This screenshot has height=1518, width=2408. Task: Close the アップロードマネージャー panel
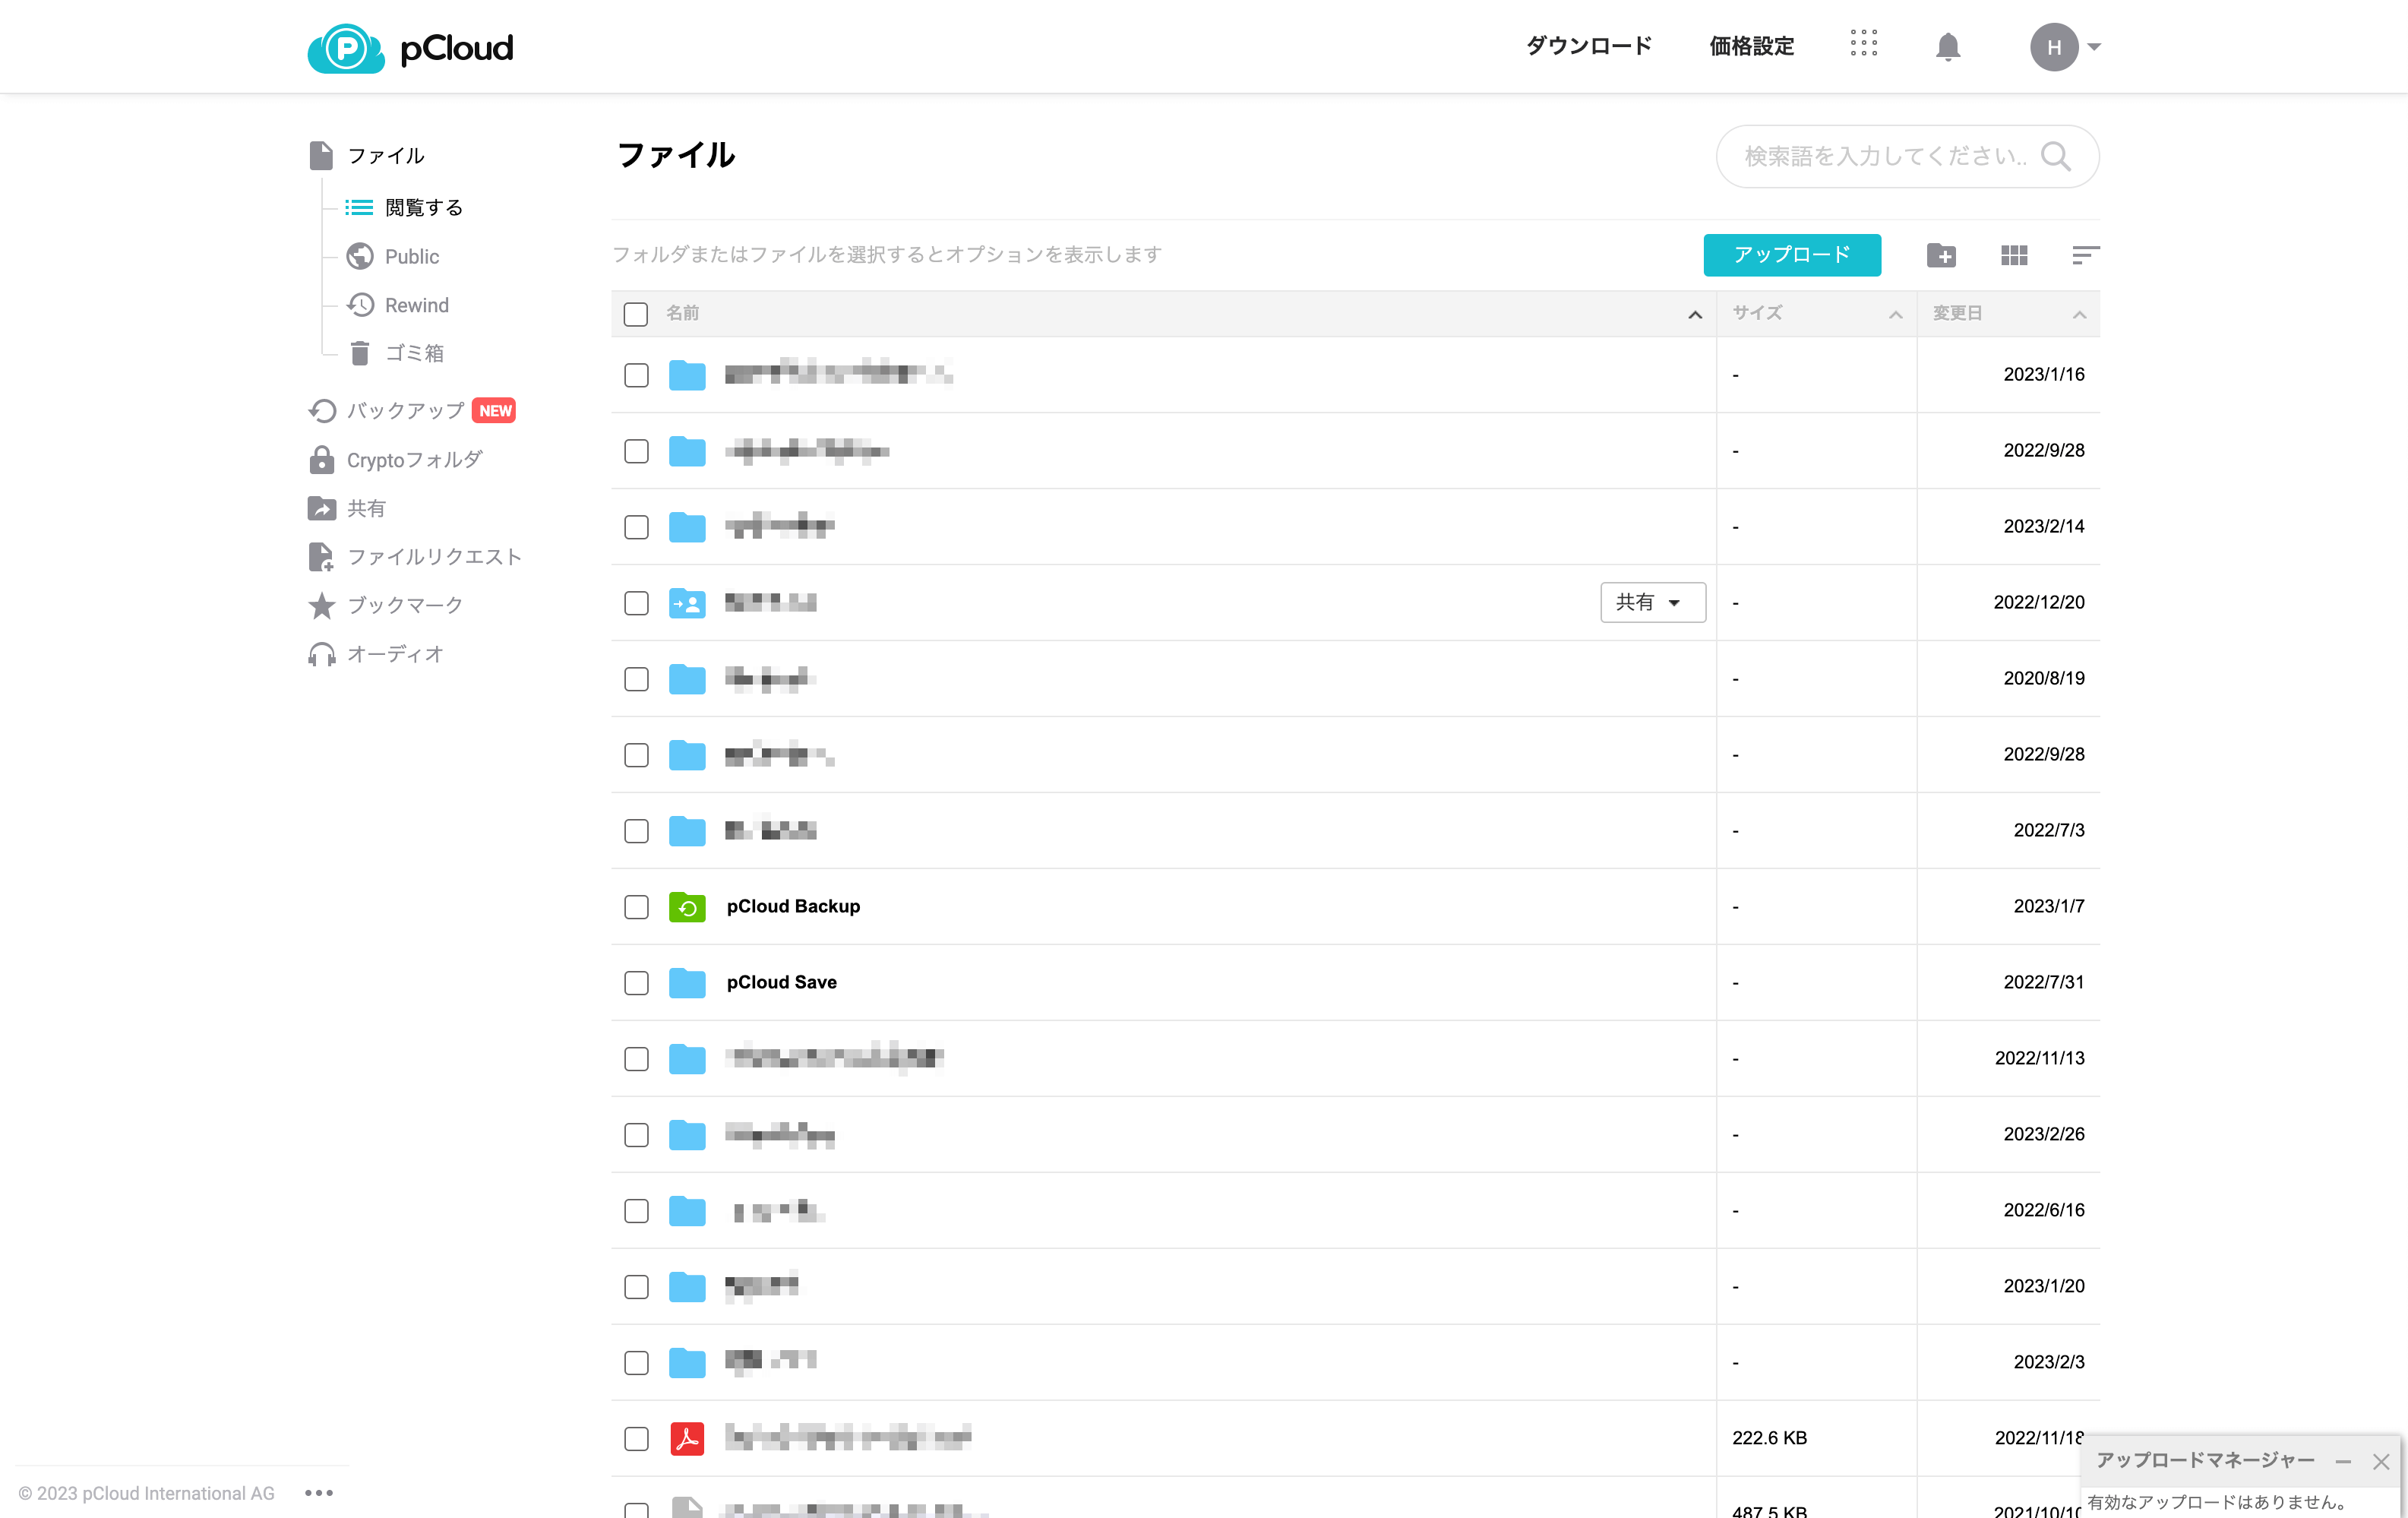point(2381,1462)
